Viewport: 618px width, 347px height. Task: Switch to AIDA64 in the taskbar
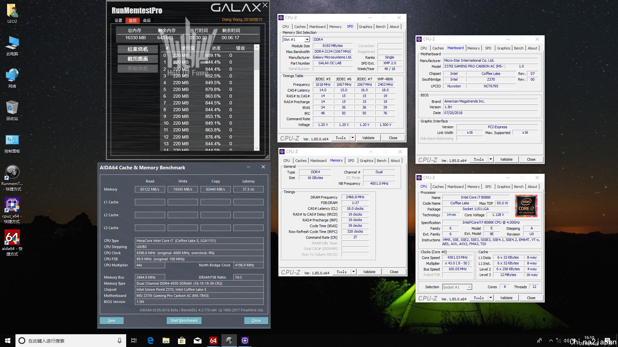[x=213, y=341]
